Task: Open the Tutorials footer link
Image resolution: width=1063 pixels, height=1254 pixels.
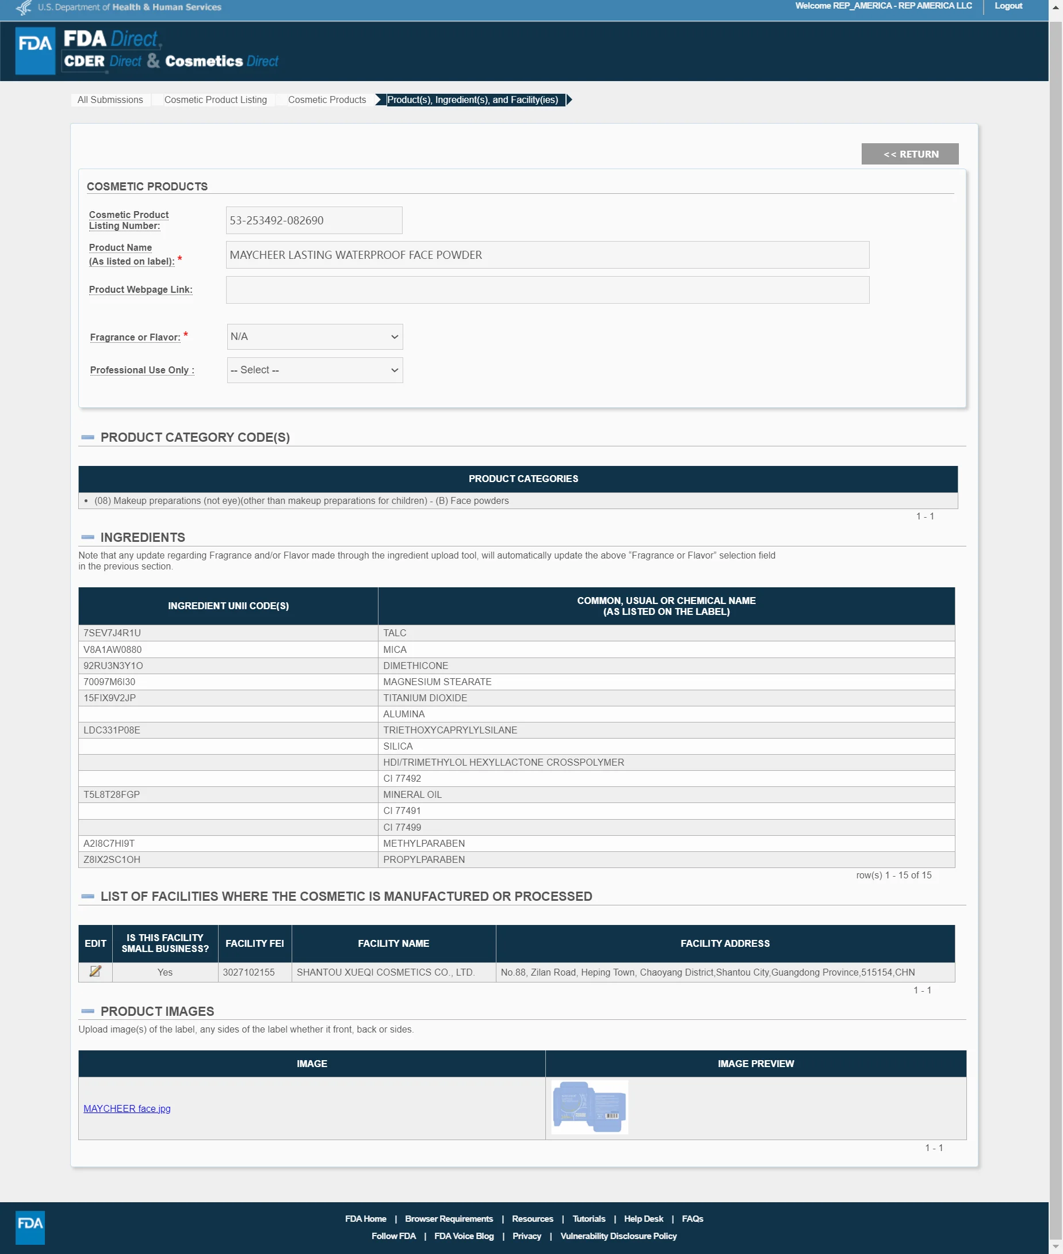Action: click(589, 1219)
